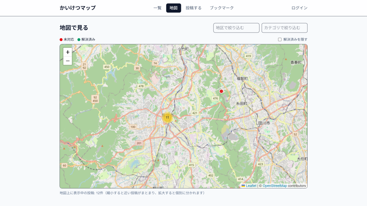Click the 糸田町 label on the map
The height and width of the screenshot is (206, 367).
coord(242,103)
